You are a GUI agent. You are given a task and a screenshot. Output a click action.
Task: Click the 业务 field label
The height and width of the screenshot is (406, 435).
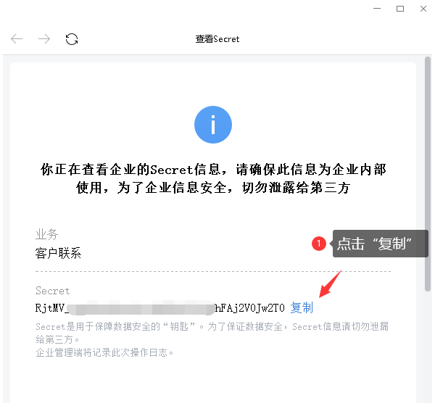[x=46, y=234]
